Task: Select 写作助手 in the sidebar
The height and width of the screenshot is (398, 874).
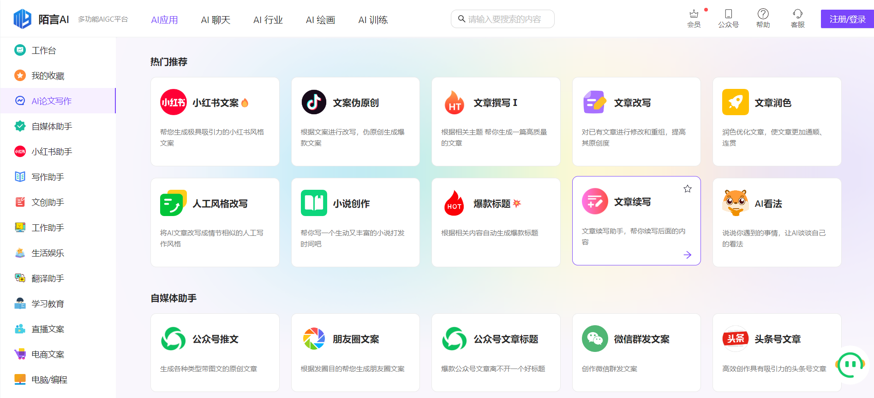Action: point(58,177)
